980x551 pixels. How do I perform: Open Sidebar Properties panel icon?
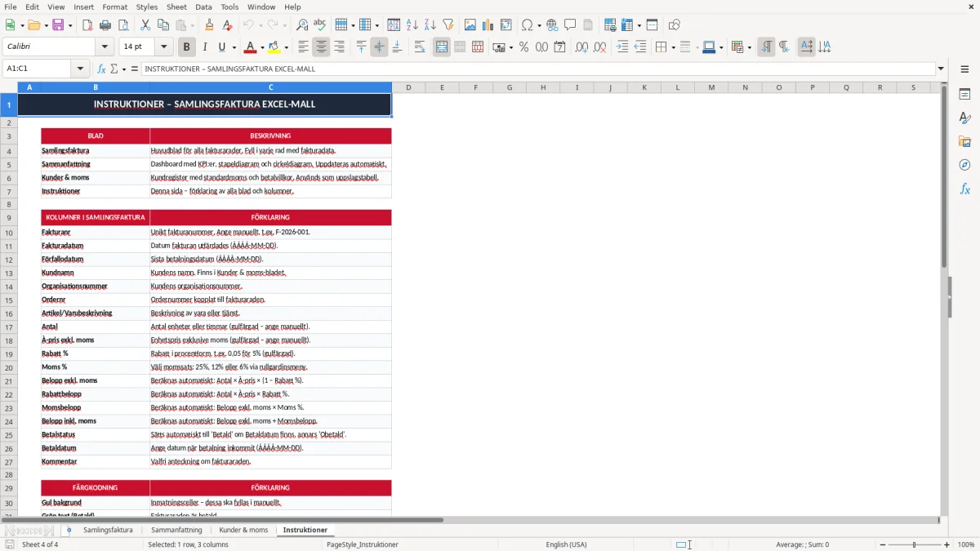[964, 95]
